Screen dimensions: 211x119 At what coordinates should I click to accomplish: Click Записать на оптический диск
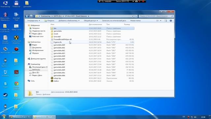pos(114,20)
